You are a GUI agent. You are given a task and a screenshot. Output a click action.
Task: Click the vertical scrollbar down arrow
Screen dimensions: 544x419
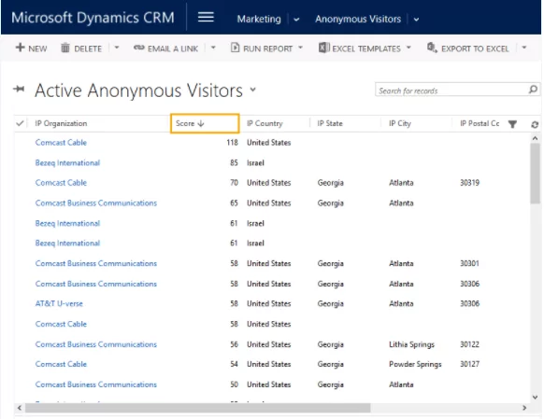535,398
